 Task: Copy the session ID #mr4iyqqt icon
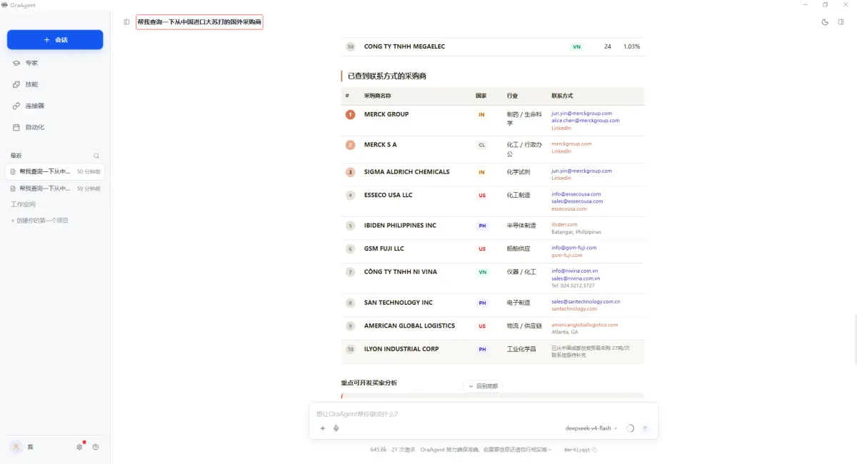(595, 450)
